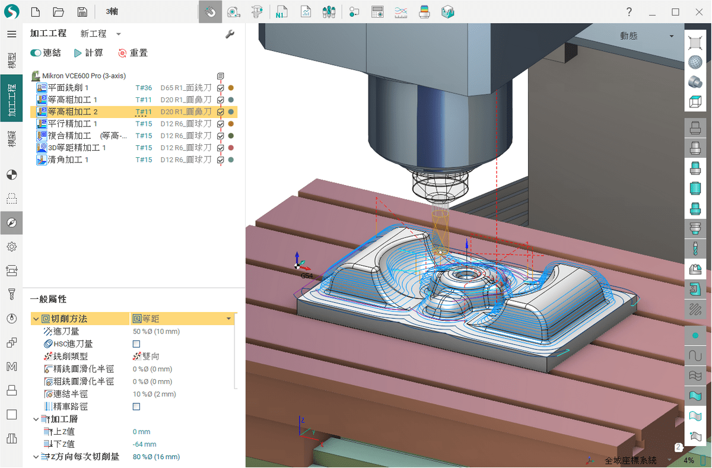Click the 重置 button
The image size is (712, 468).
pos(133,53)
